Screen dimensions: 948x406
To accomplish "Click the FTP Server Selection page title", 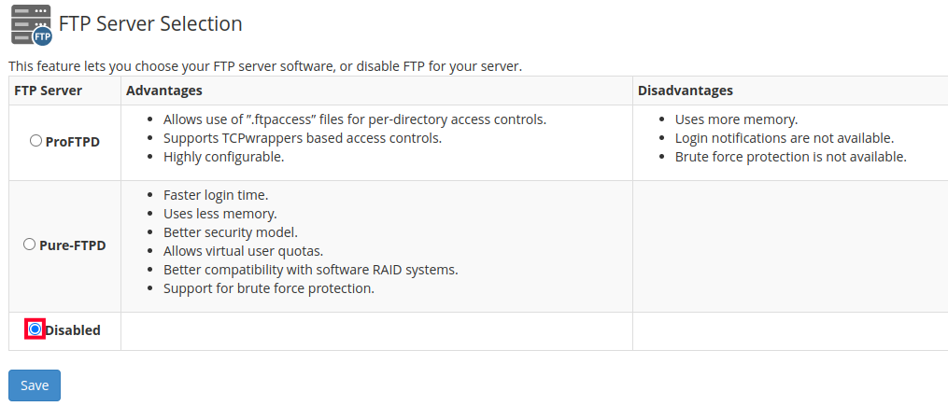I will click(x=150, y=24).
